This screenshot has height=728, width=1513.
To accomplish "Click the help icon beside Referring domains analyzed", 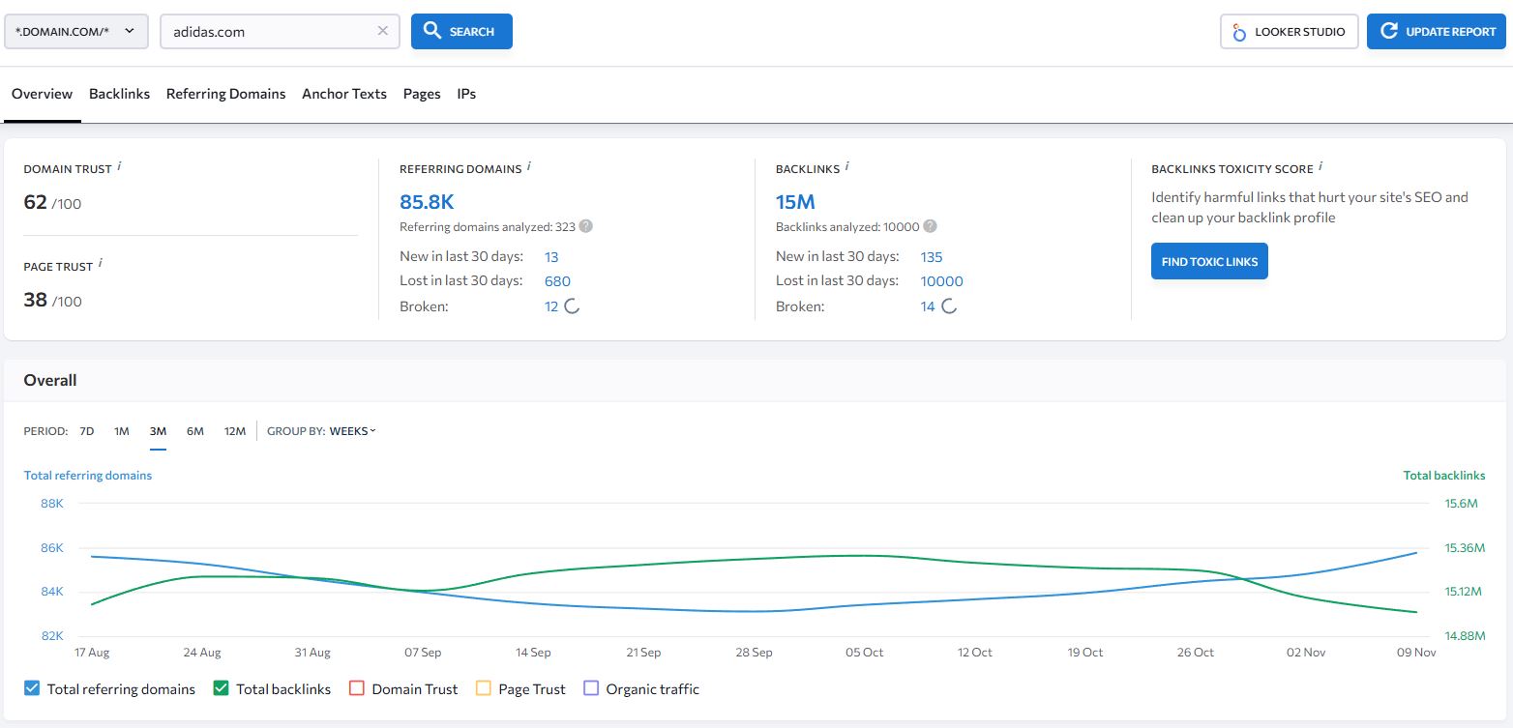I will (584, 226).
